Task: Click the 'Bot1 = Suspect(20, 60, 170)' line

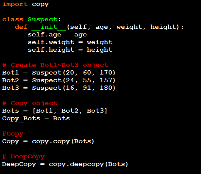Action: pyautogui.click(x=59, y=73)
